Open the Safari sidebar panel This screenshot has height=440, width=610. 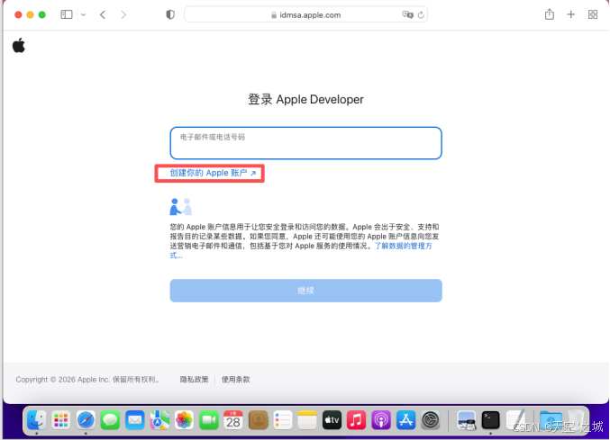coord(67,14)
